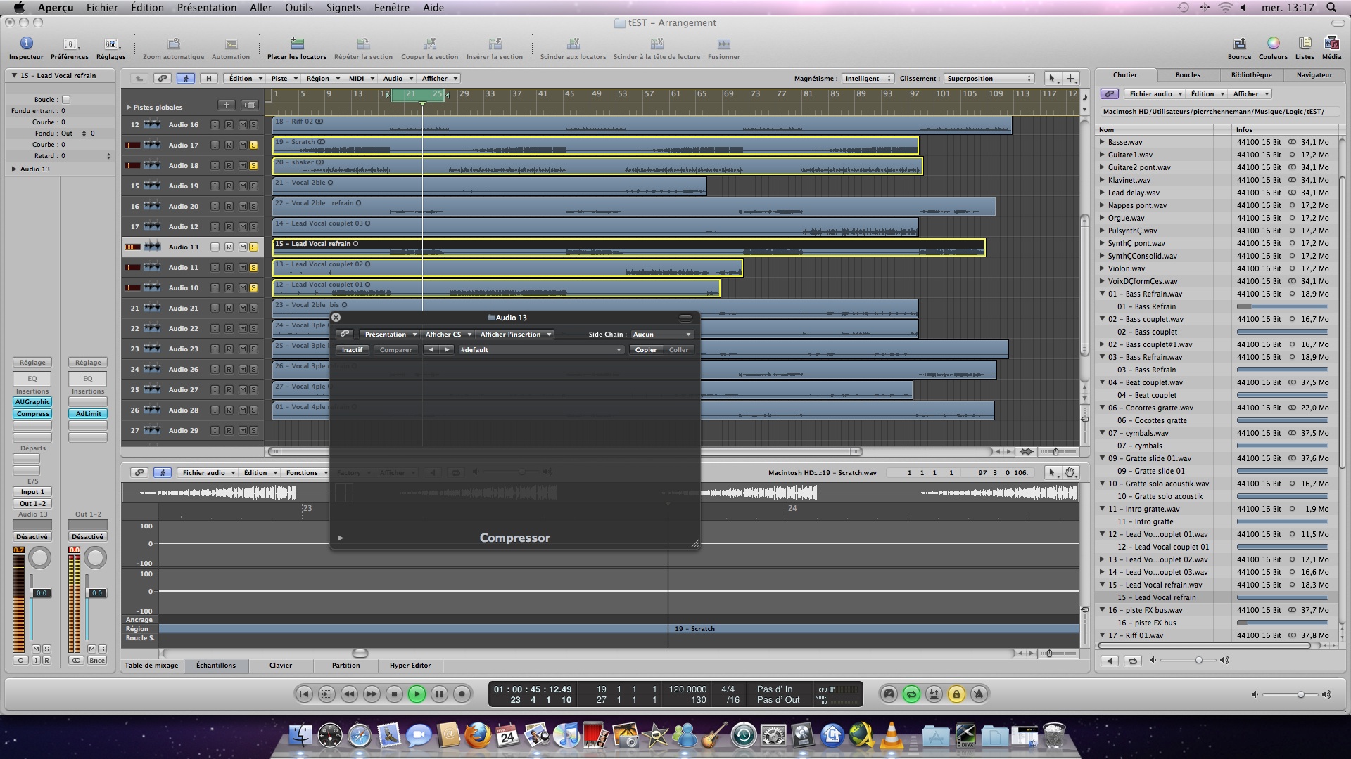This screenshot has height=759, width=1351.
Task: Toggle Solo on Audio 17 track
Action: coord(253,145)
